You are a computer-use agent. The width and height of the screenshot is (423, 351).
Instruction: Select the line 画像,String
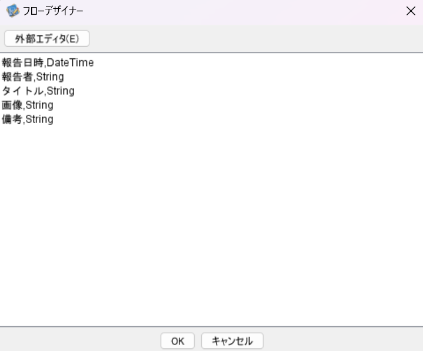pos(28,105)
